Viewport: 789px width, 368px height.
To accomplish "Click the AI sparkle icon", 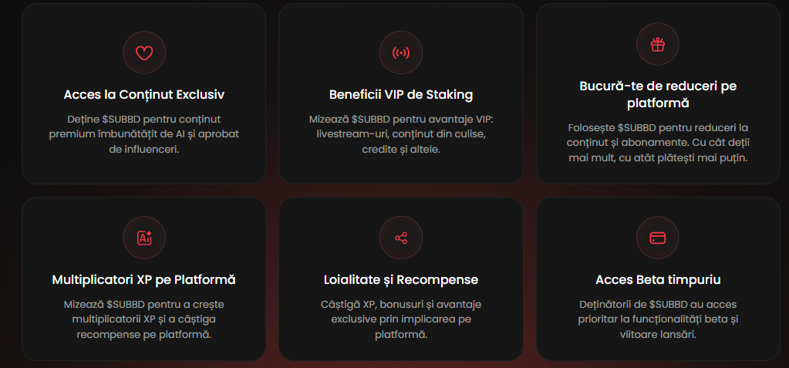I will point(144,238).
